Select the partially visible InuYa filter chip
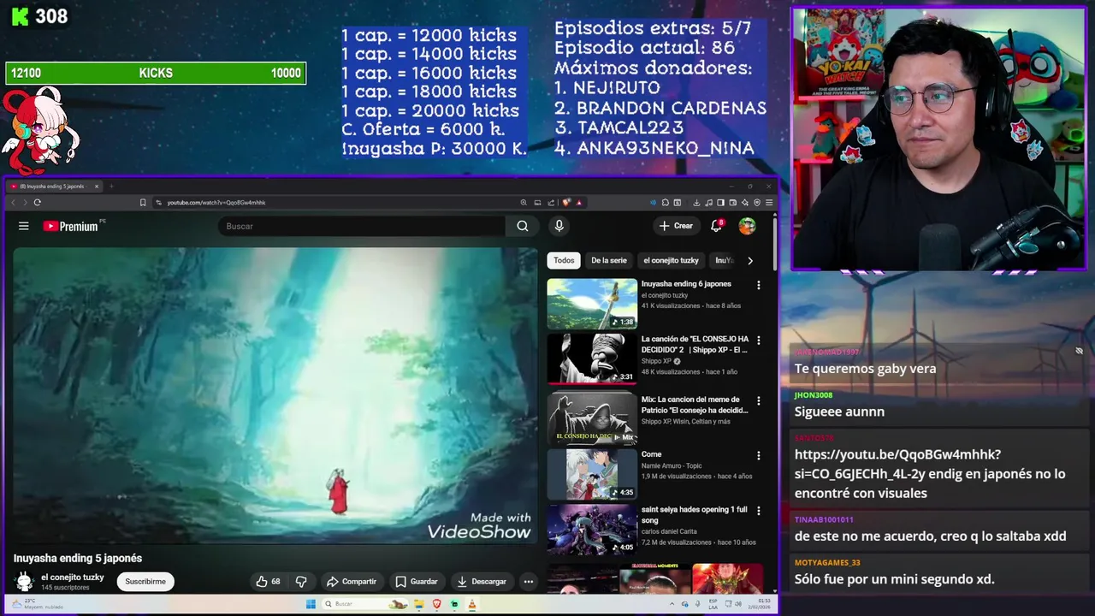1095x616 pixels. pyautogui.click(x=724, y=260)
